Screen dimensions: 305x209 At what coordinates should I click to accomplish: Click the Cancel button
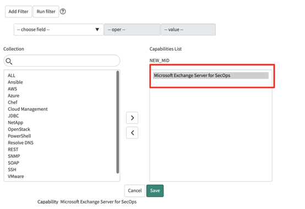click(x=134, y=190)
